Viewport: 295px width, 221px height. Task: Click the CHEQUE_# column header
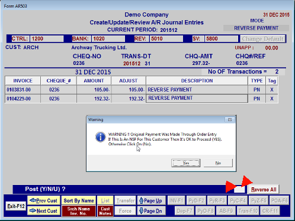[59, 81]
